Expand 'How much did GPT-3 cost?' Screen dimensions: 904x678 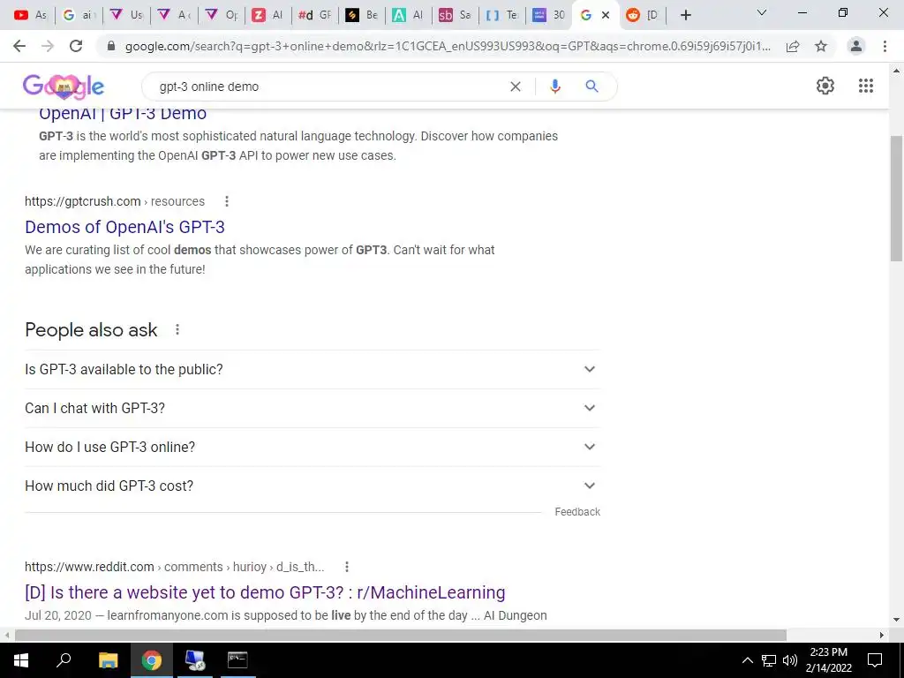pyautogui.click(x=313, y=486)
